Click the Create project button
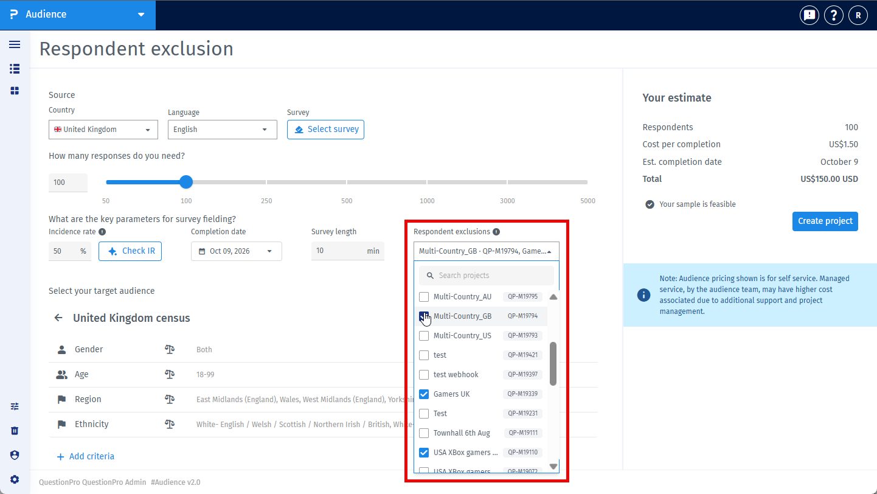 click(x=825, y=221)
